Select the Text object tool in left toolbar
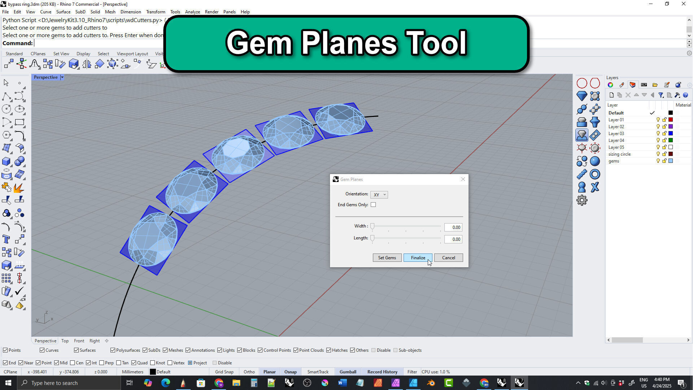Screen dimensions: 693x390 6,239
